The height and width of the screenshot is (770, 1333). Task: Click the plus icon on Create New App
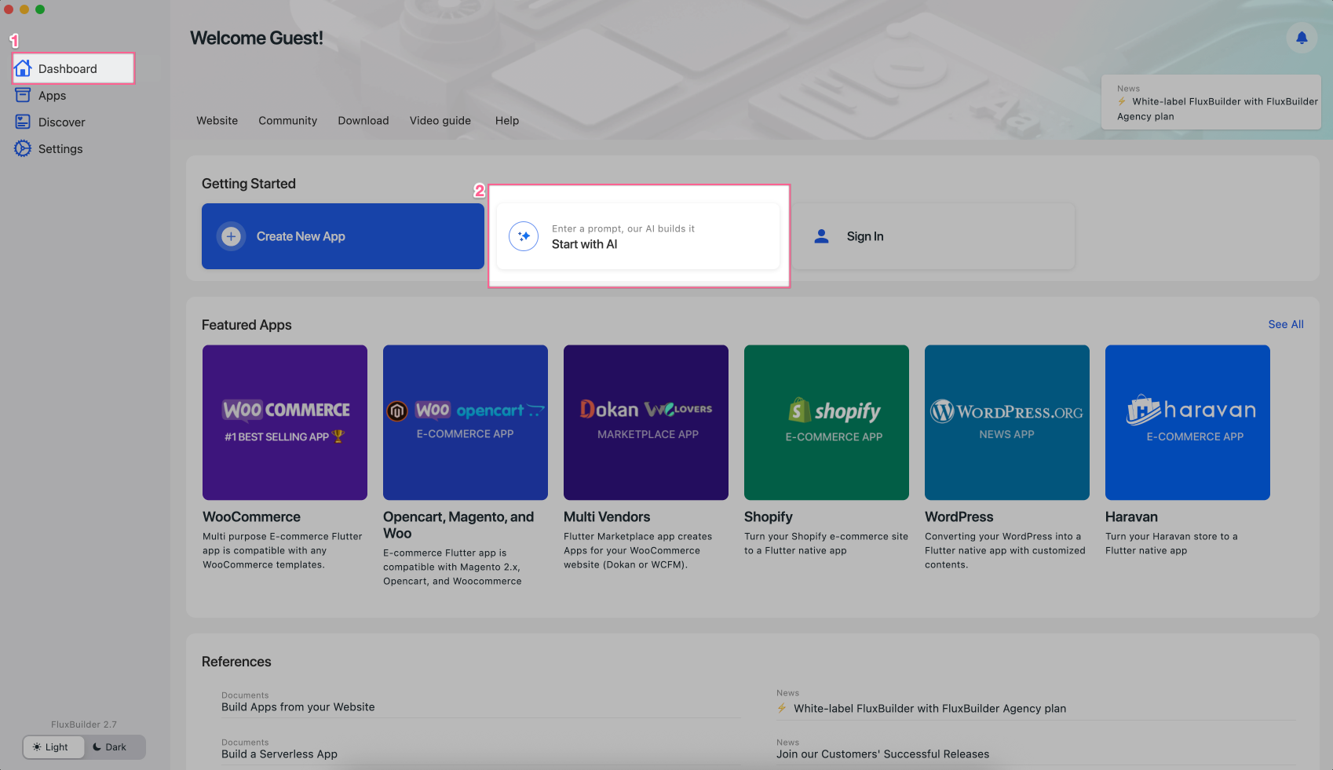click(231, 236)
